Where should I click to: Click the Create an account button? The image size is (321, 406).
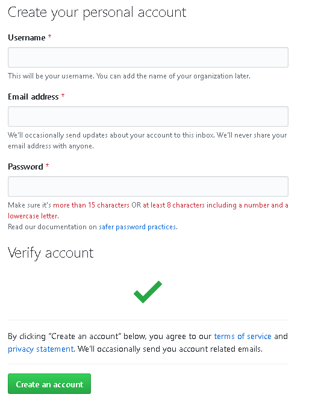tap(49, 384)
